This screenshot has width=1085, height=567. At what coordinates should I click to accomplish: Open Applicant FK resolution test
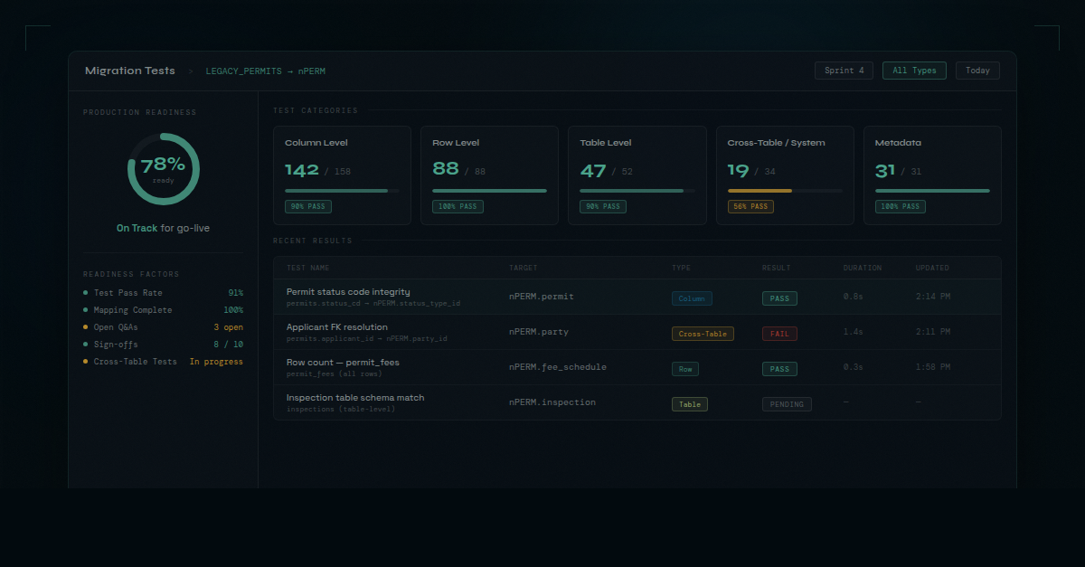coord(637,332)
